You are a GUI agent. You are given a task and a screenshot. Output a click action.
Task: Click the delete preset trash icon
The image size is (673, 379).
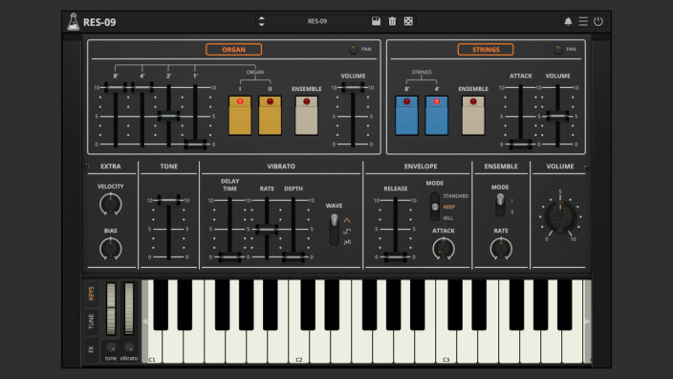392,21
